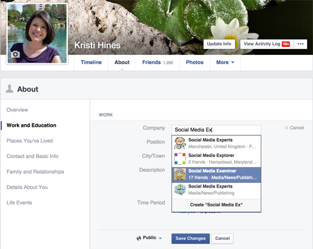
Task: Click the 10+ notification badge
Action: tap(286, 44)
